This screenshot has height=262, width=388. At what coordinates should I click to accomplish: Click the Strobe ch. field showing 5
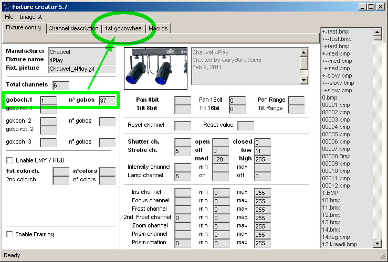point(183,151)
